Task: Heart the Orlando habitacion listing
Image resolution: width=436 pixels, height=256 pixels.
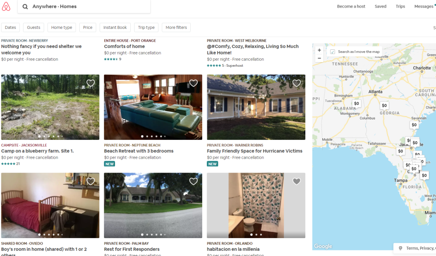Action: tap(296, 182)
